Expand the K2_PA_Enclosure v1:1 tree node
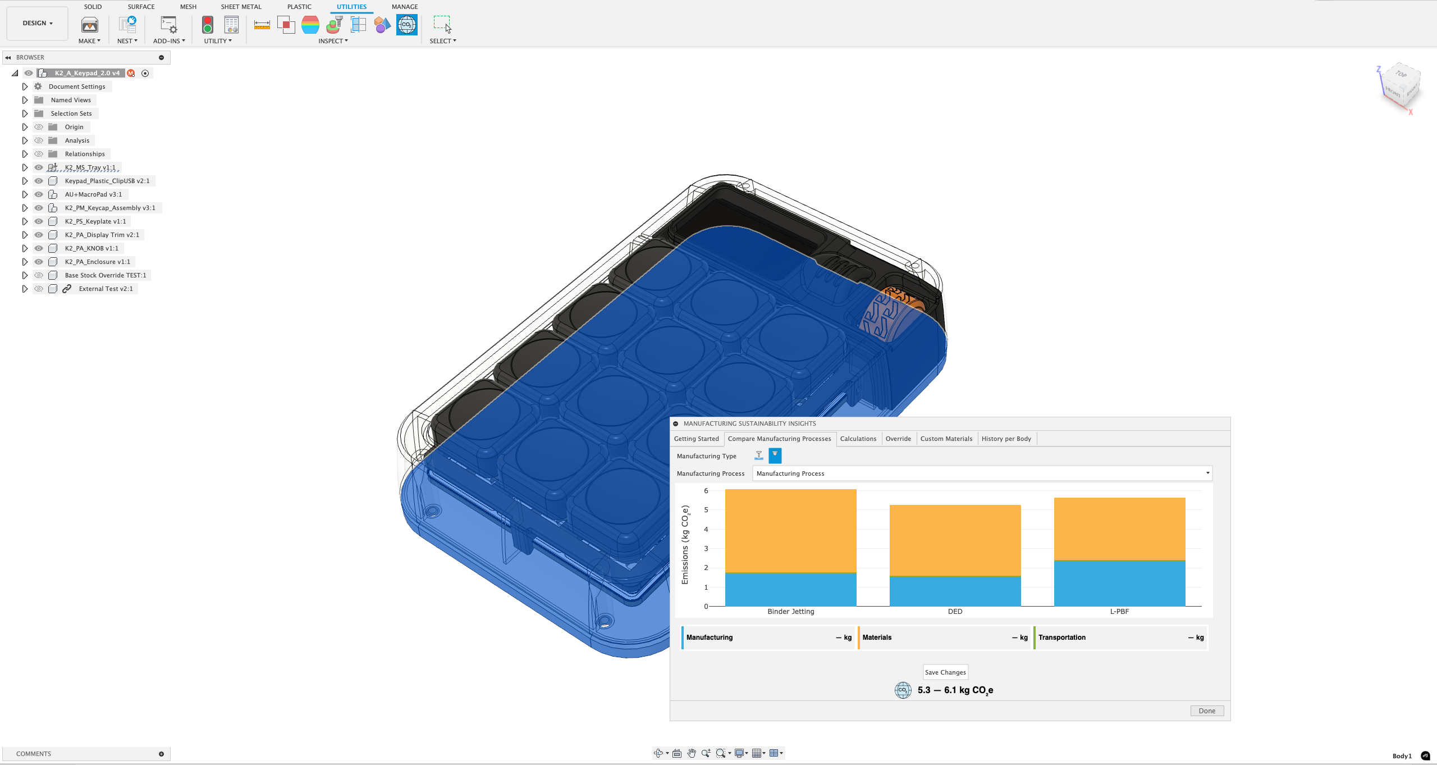The image size is (1437, 765). click(x=25, y=262)
